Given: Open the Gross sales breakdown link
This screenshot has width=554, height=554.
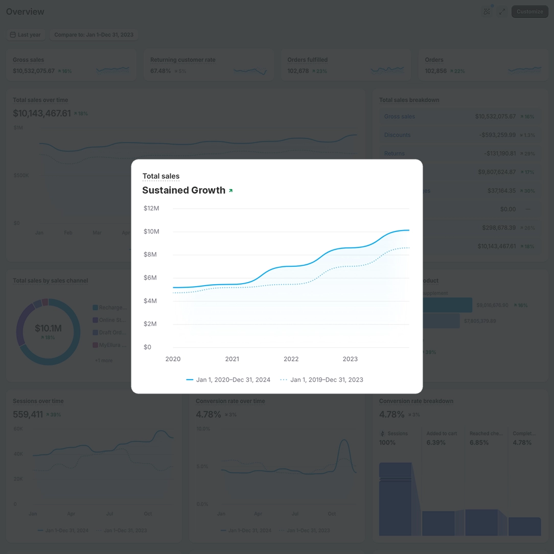Looking at the screenshot, I should [399, 117].
